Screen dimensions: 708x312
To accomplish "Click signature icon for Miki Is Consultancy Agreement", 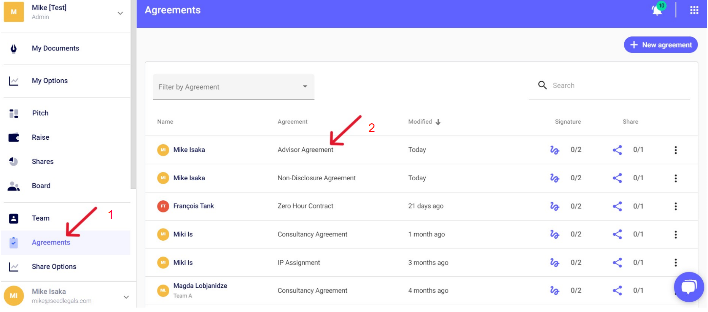I will click(x=554, y=235).
